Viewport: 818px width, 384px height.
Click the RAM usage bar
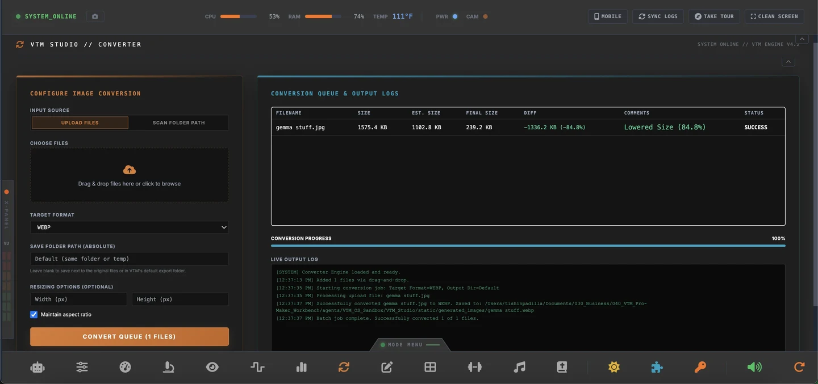[x=323, y=16]
